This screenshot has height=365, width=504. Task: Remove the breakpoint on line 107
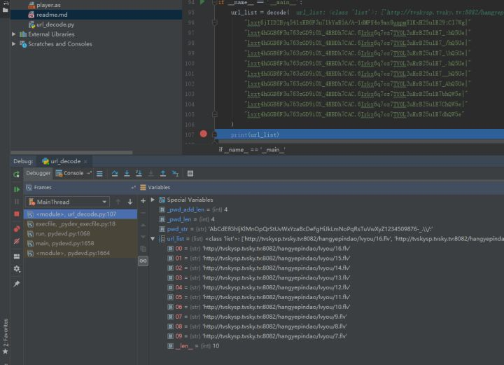[x=204, y=134]
